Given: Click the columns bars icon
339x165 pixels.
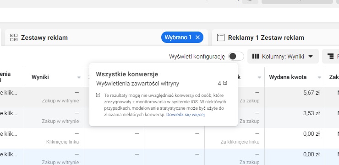Looking at the screenshot, I should click(256, 57).
